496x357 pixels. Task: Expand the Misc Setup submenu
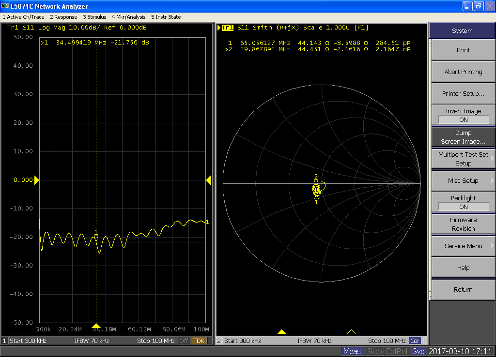click(x=463, y=181)
